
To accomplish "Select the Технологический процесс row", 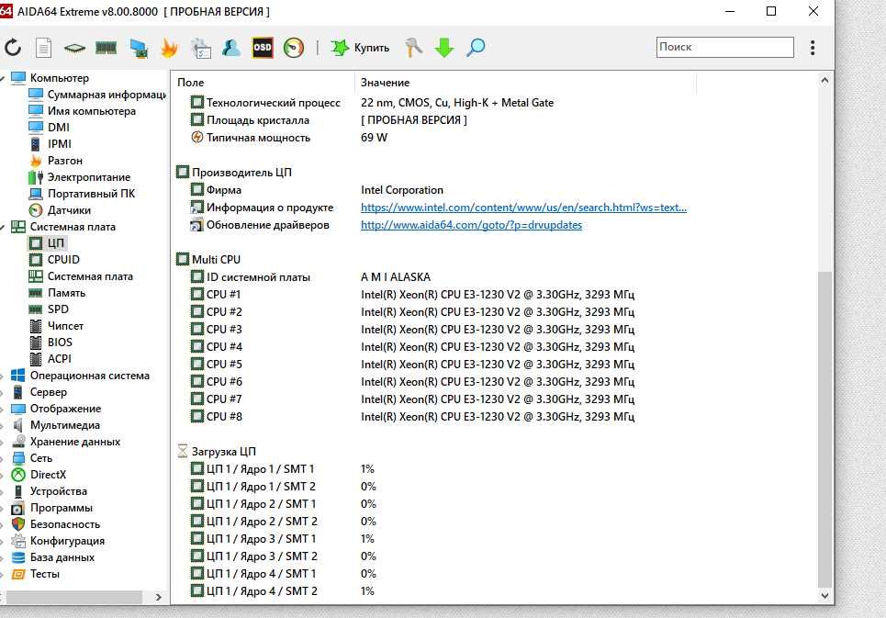I will (x=372, y=103).
